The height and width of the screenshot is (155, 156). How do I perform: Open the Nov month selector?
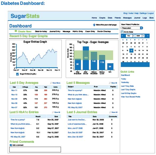tap(130, 36)
